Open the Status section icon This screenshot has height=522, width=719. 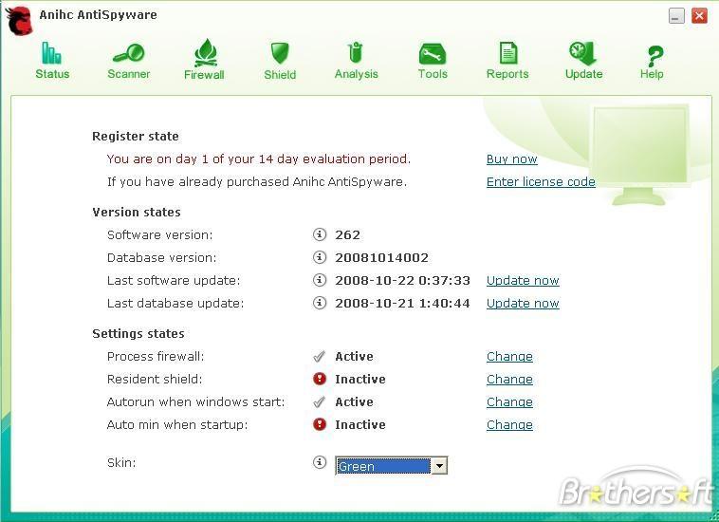(51, 53)
